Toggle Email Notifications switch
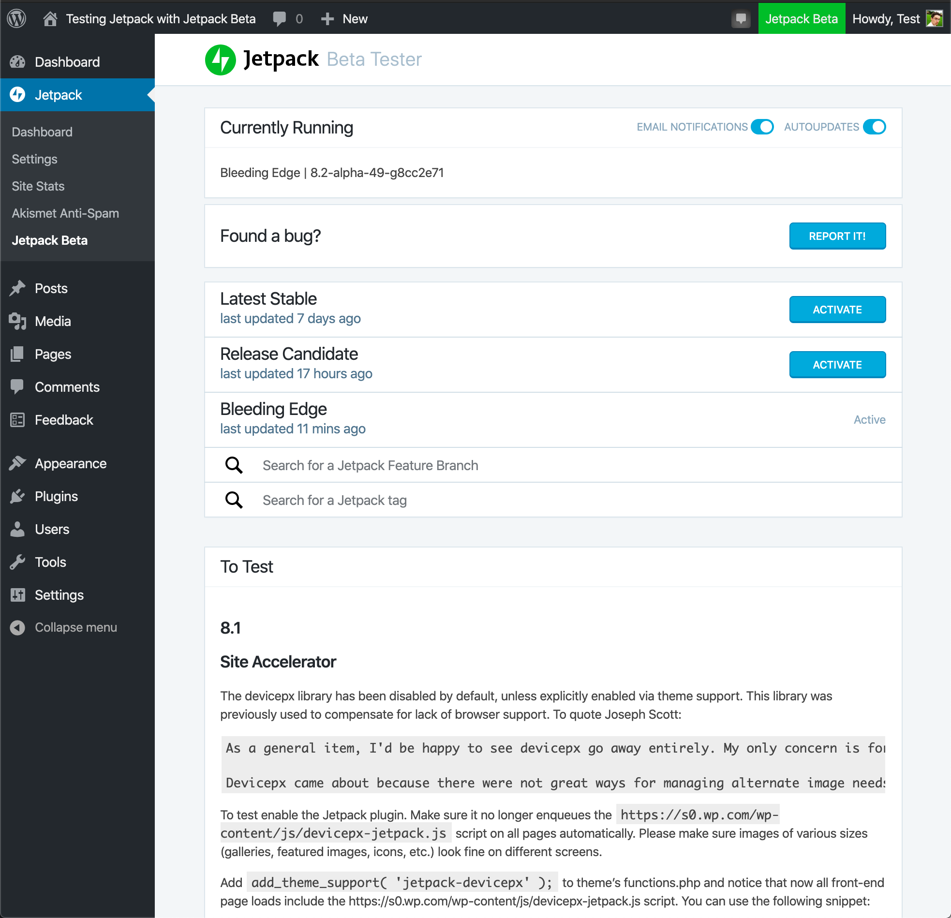This screenshot has width=951, height=918. [762, 127]
